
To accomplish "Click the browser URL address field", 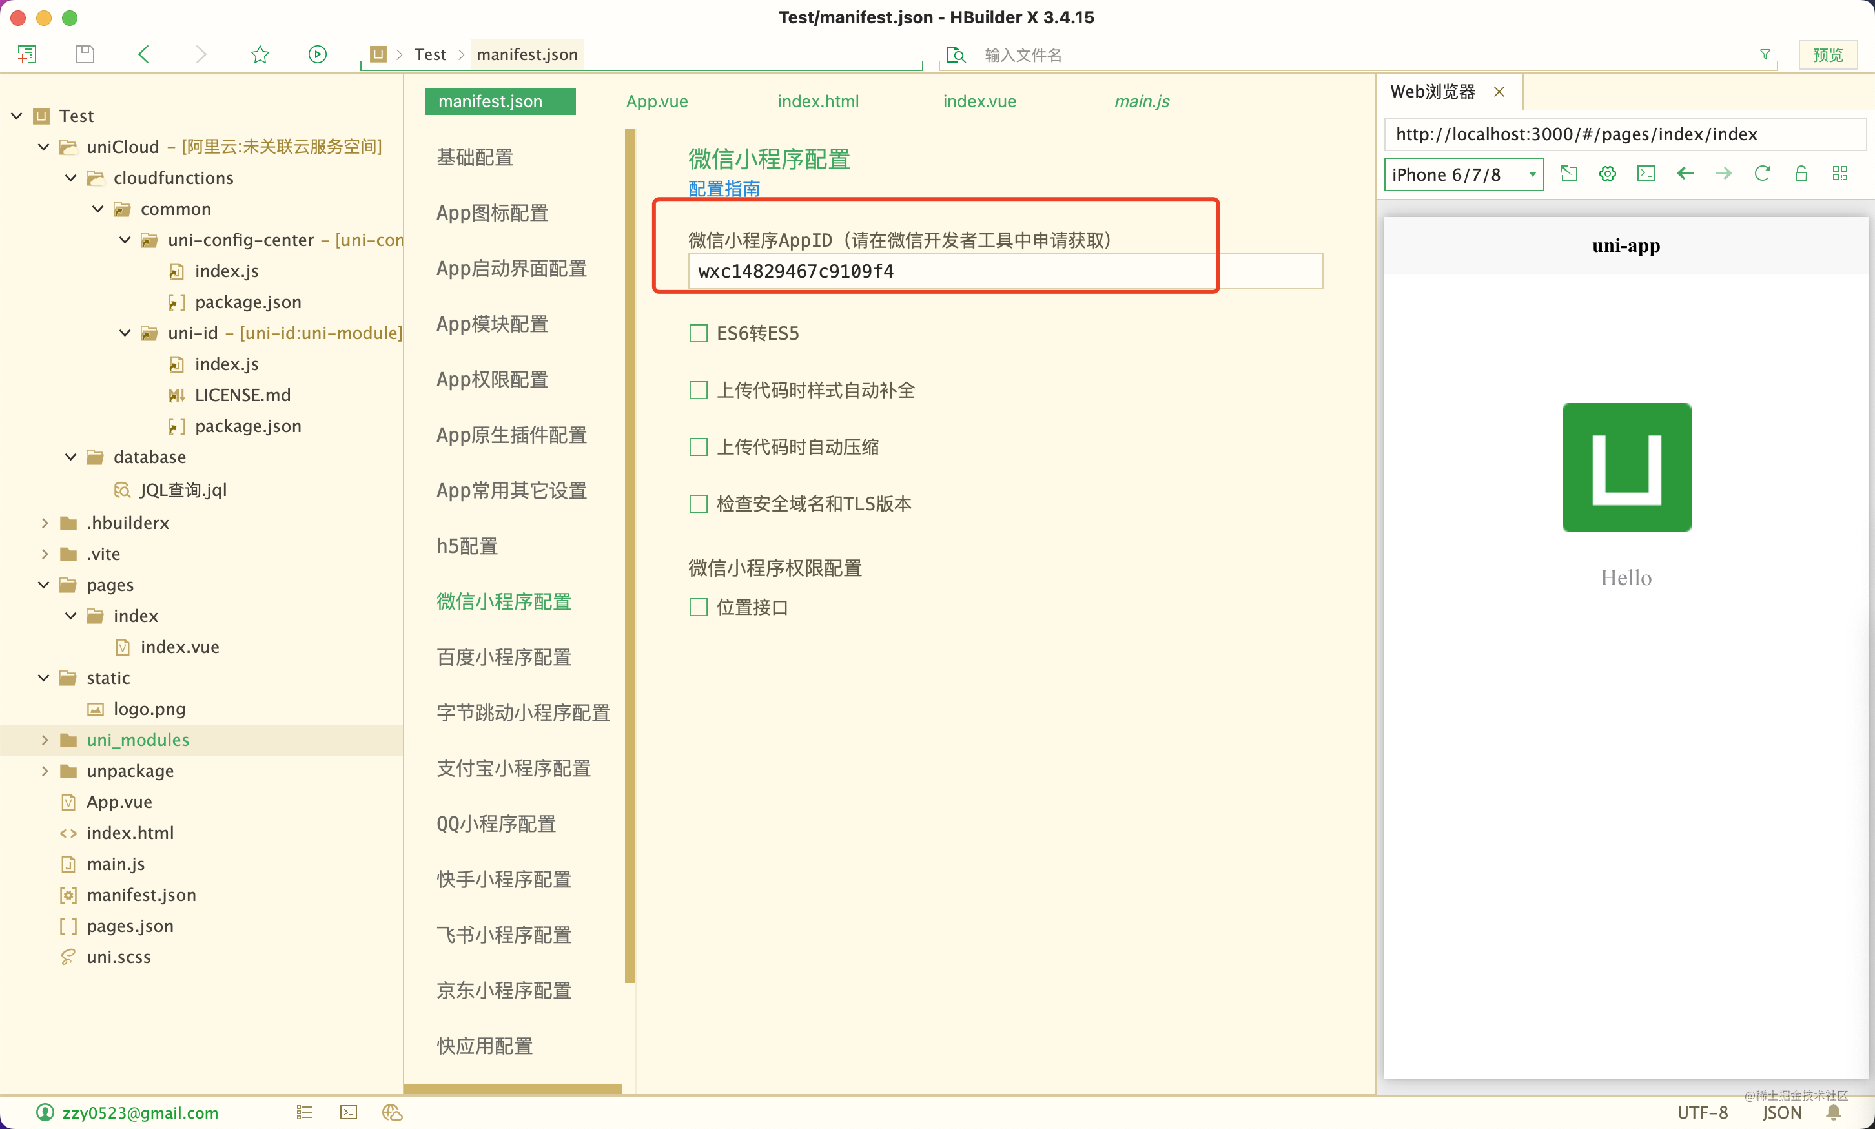I will coord(1625,134).
